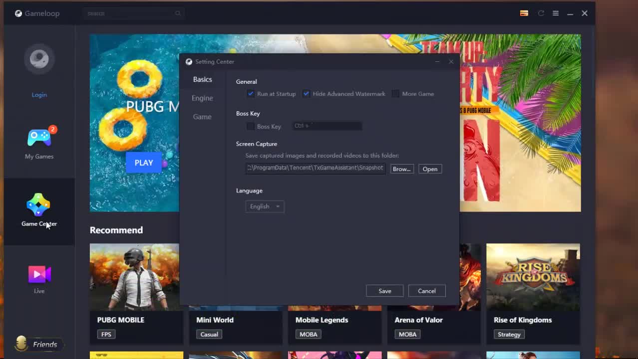
Task: Open the Language dropdown showing English
Action: click(x=265, y=206)
